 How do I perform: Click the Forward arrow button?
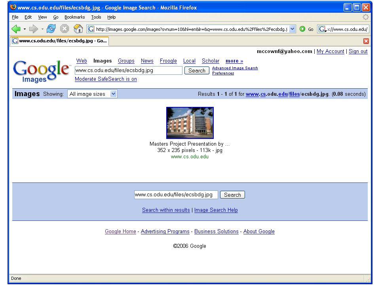pyautogui.click(x=33, y=29)
